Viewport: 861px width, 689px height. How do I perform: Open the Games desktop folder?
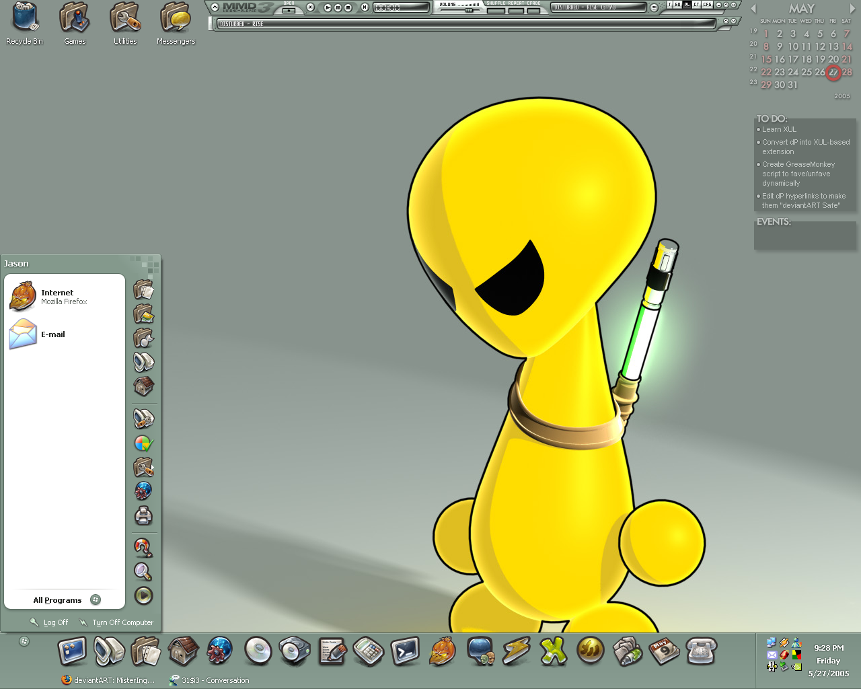[x=75, y=18]
